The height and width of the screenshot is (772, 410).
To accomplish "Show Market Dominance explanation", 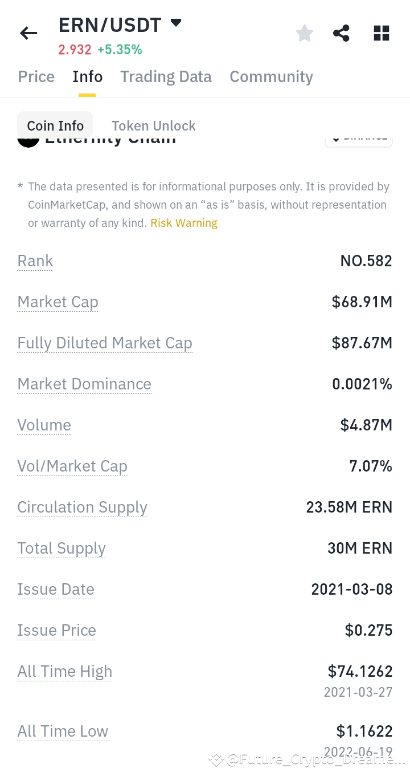I will tap(84, 384).
